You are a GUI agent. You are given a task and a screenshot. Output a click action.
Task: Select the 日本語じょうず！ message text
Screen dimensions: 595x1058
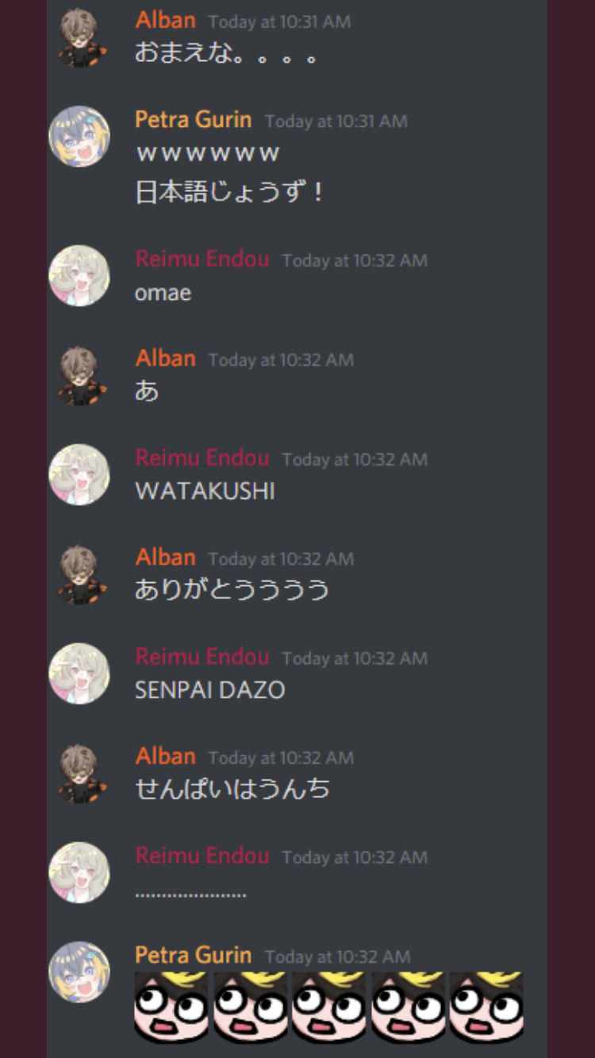point(229,193)
